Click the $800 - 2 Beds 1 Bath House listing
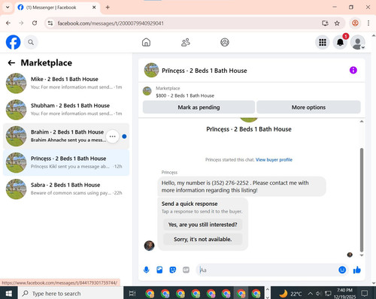The image size is (376, 299). point(185,95)
